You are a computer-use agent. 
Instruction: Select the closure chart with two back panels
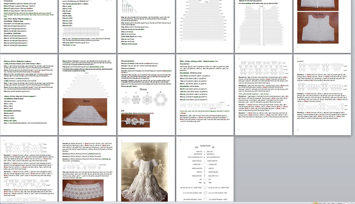262,25
